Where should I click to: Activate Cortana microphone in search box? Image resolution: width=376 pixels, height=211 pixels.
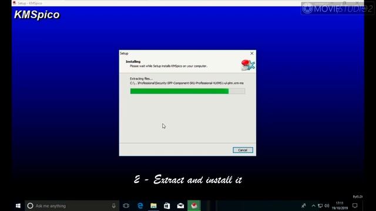coord(113,206)
